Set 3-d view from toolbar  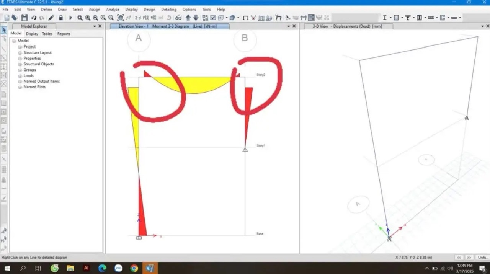point(138,18)
